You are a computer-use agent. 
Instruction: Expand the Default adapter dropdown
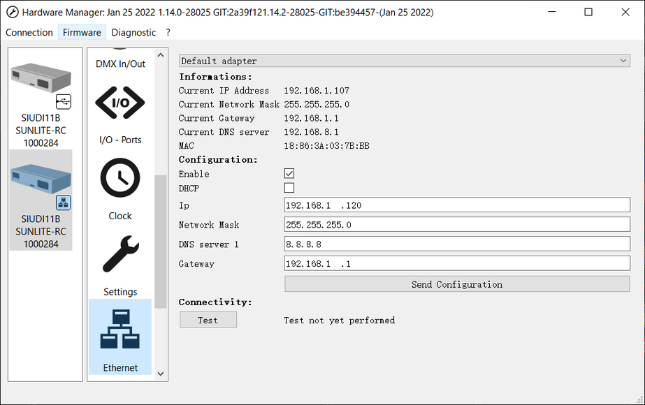pyautogui.click(x=405, y=61)
